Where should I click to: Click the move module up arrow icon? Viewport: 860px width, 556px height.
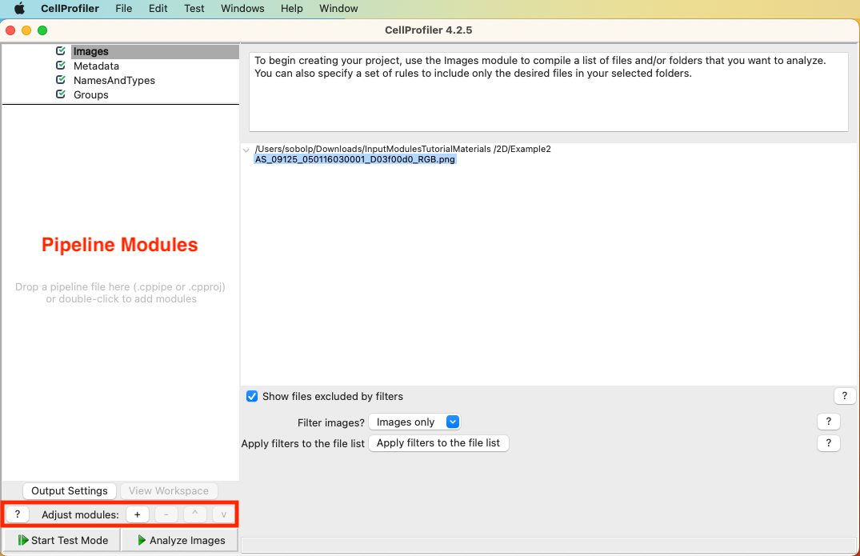tap(194, 514)
